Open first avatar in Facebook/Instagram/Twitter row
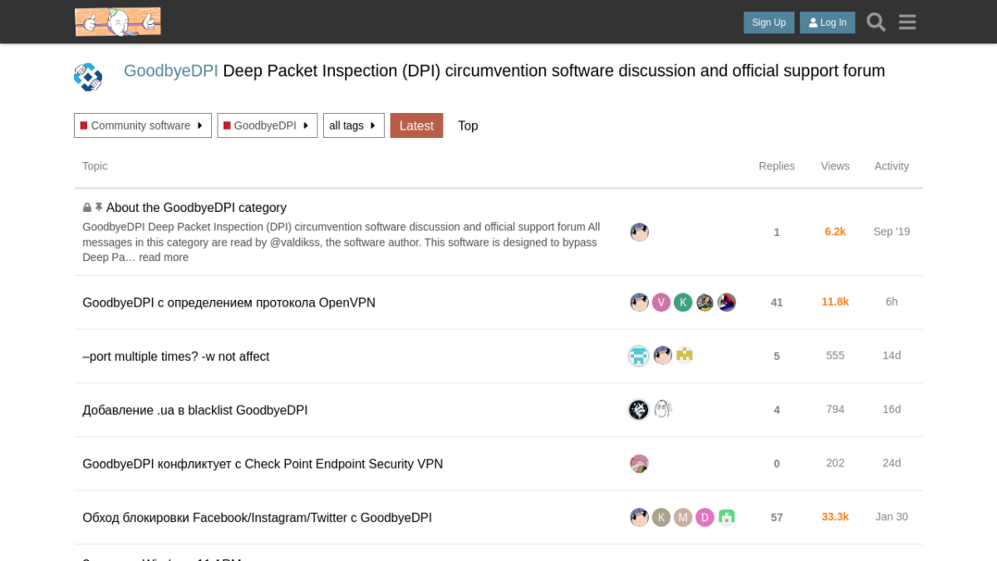 pos(639,518)
